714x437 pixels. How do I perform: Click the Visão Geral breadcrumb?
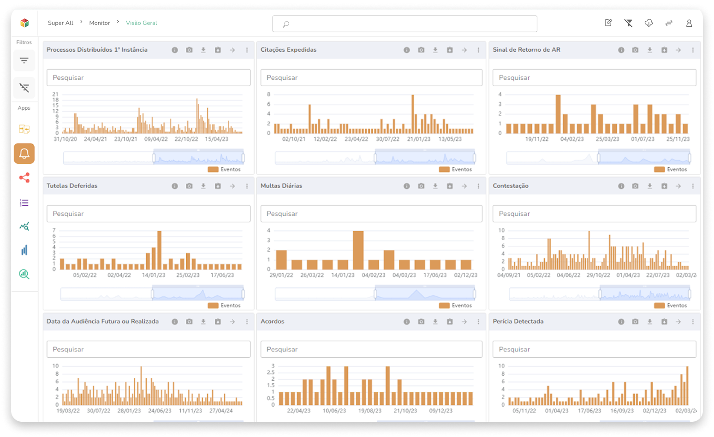pyautogui.click(x=142, y=23)
